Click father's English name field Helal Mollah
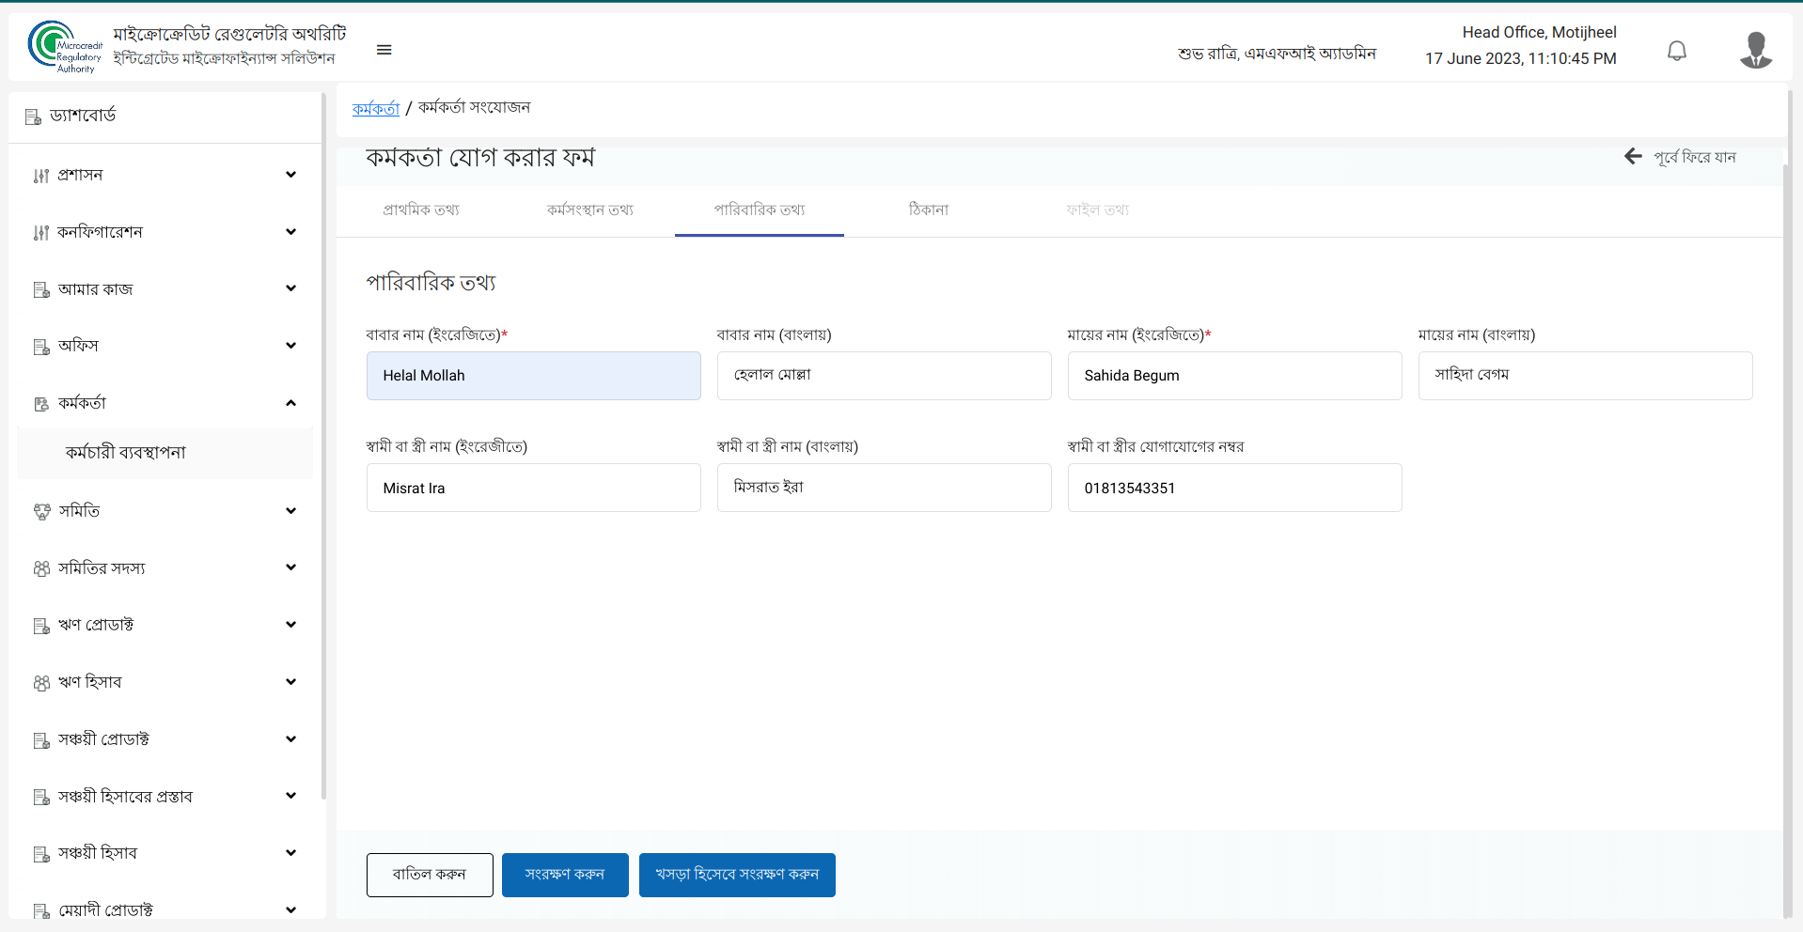Image resolution: width=1803 pixels, height=932 pixels. [x=534, y=376]
